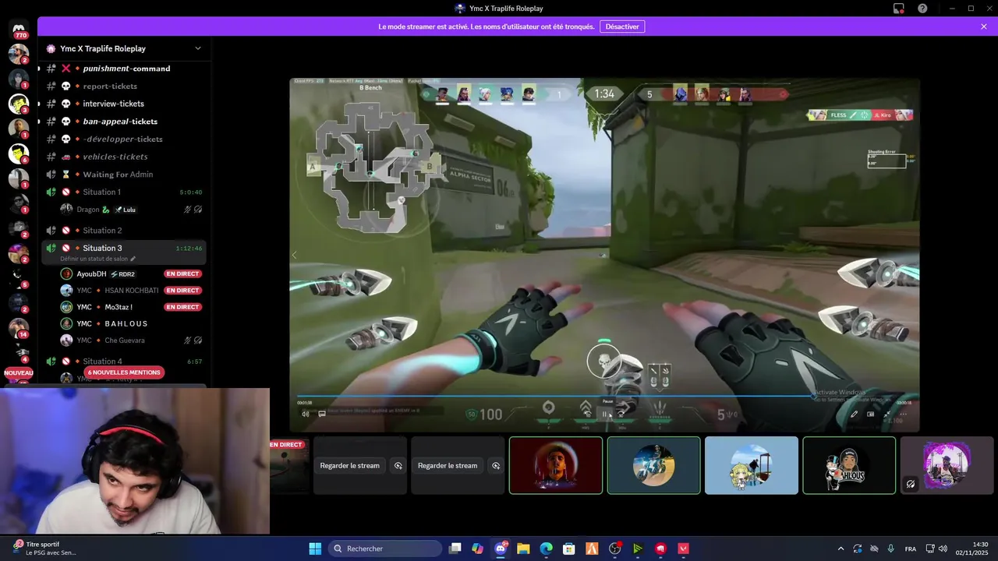Open Discord from the taskbar

501,549
